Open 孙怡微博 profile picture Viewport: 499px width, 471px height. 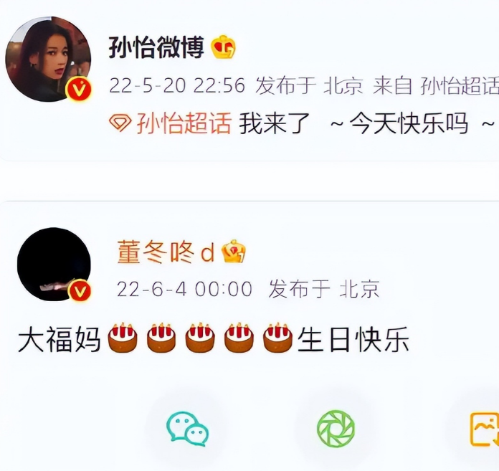(x=48, y=60)
